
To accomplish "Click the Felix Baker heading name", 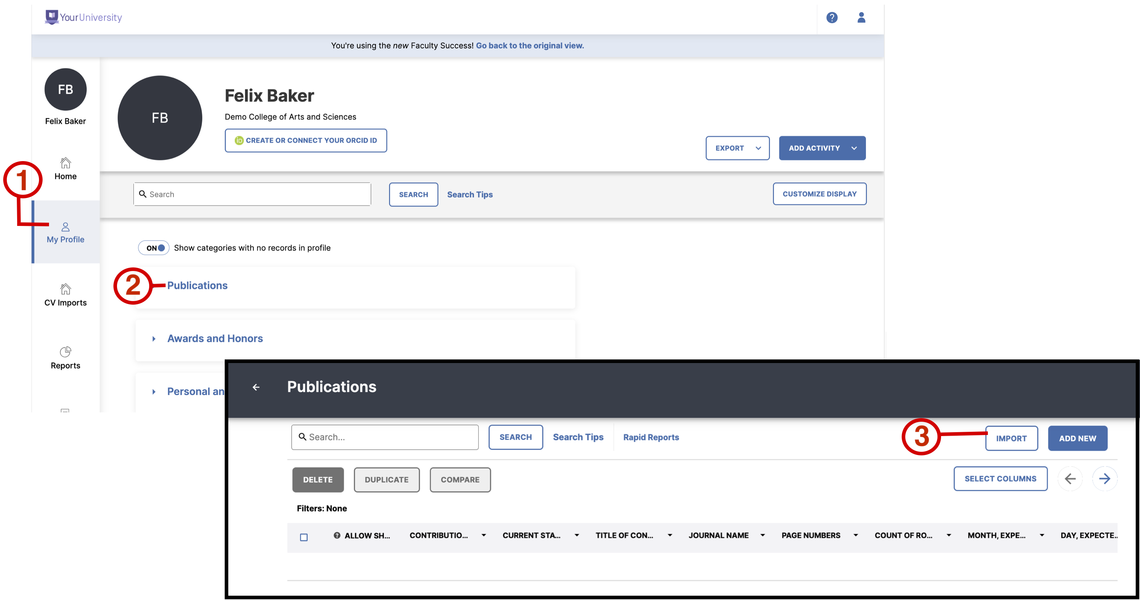I will tap(269, 96).
